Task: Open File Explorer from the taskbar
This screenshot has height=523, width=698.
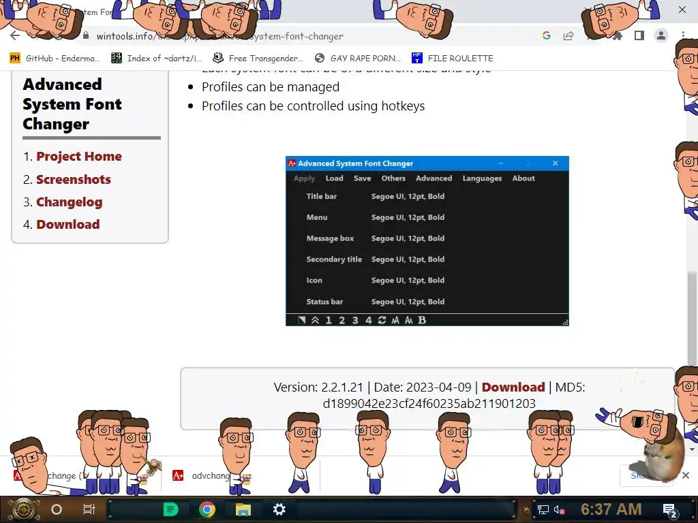Action: (243, 509)
